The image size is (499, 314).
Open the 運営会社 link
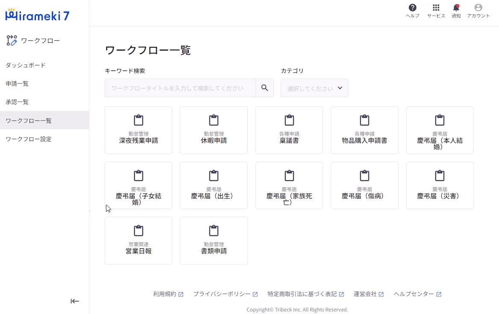click(x=365, y=294)
